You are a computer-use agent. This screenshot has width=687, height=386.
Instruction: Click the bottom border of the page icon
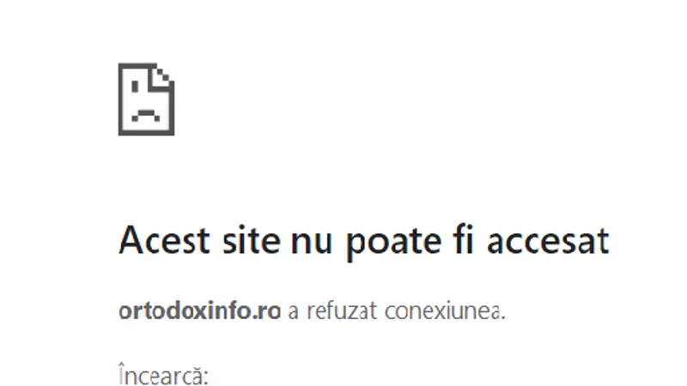(146, 132)
